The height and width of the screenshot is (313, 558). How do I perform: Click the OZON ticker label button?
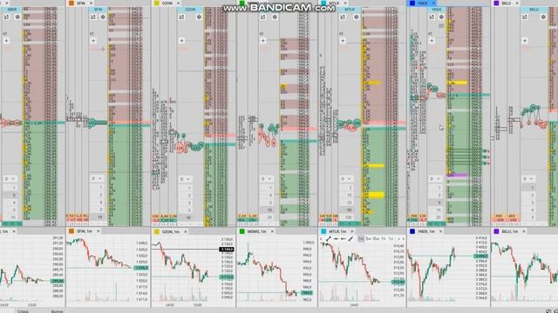click(x=190, y=10)
